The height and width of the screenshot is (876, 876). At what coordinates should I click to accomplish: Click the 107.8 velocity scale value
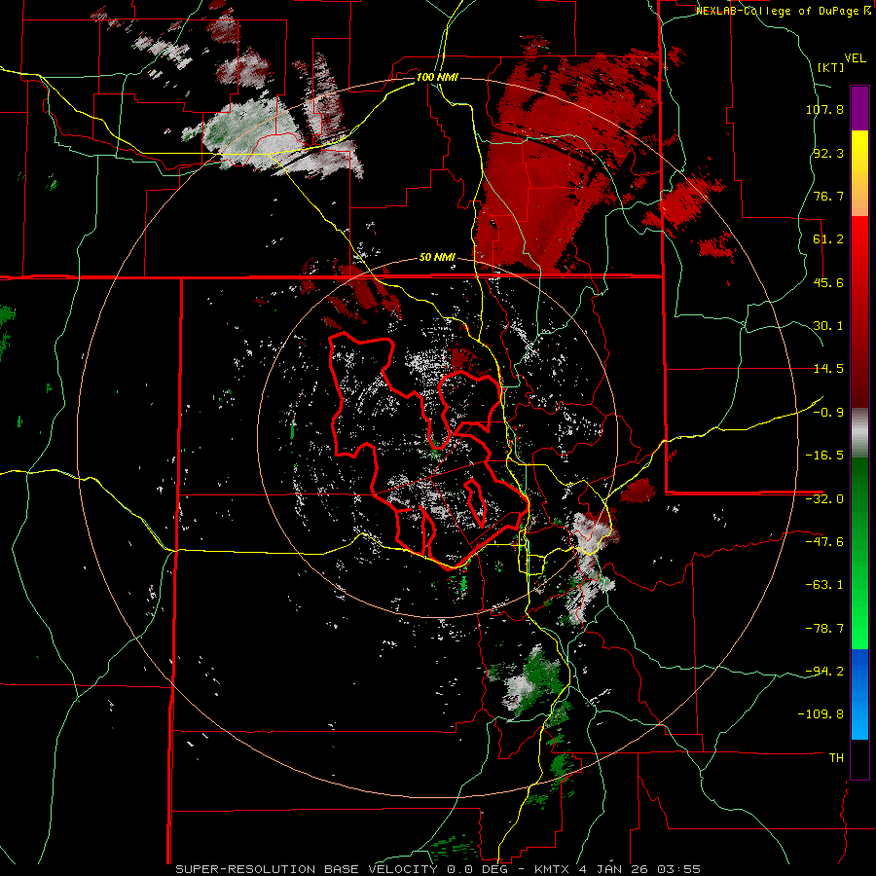point(824,109)
